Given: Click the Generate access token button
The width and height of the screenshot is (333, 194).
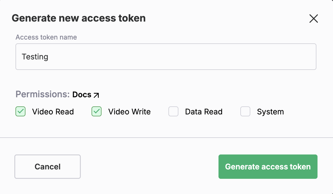Looking at the screenshot, I should pos(268,167).
